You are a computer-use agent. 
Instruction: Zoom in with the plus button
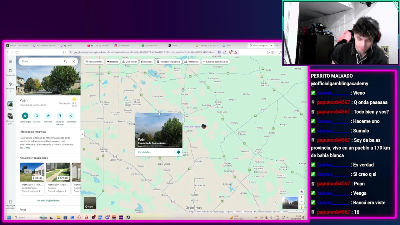(x=302, y=197)
